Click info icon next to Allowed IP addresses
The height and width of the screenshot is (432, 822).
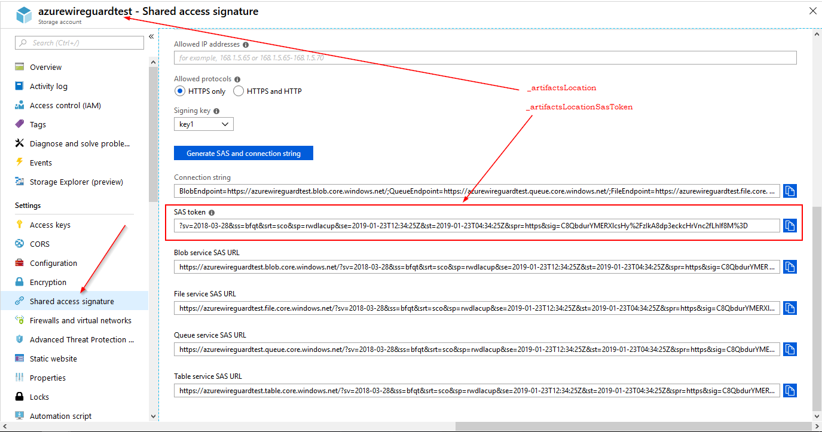point(246,44)
